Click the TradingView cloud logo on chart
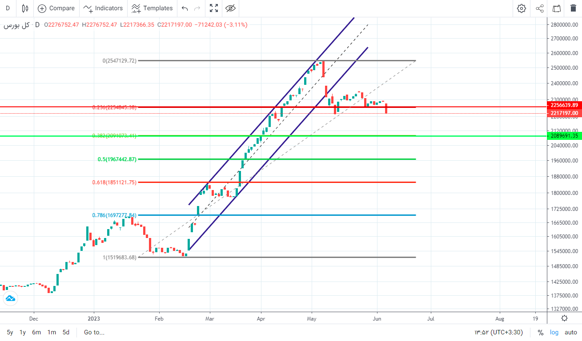 pyautogui.click(x=9, y=298)
